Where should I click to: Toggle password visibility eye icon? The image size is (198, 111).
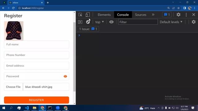pos(65,76)
